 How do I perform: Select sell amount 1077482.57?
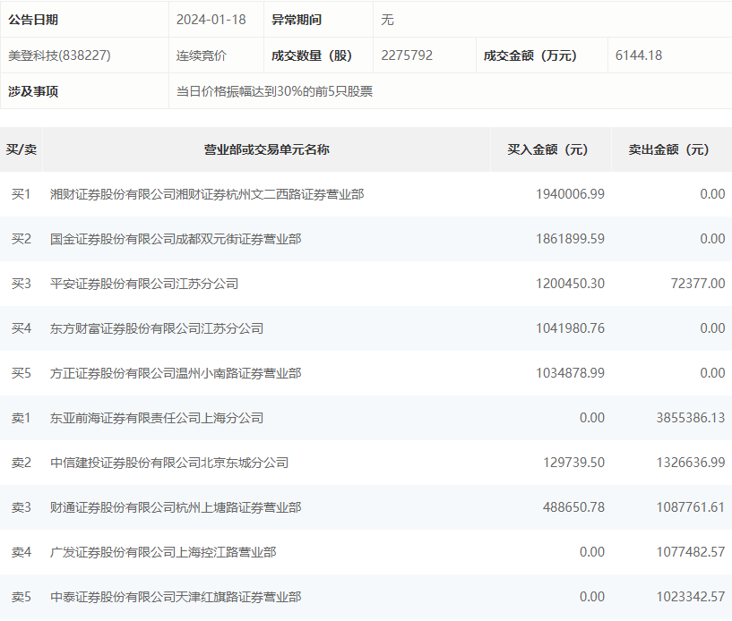[691, 552]
